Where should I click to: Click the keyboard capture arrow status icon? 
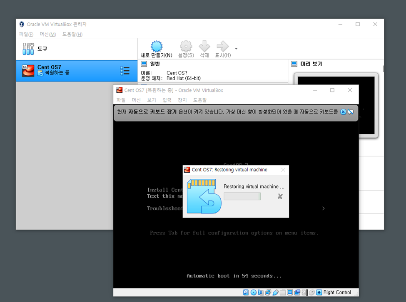[x=319, y=292]
